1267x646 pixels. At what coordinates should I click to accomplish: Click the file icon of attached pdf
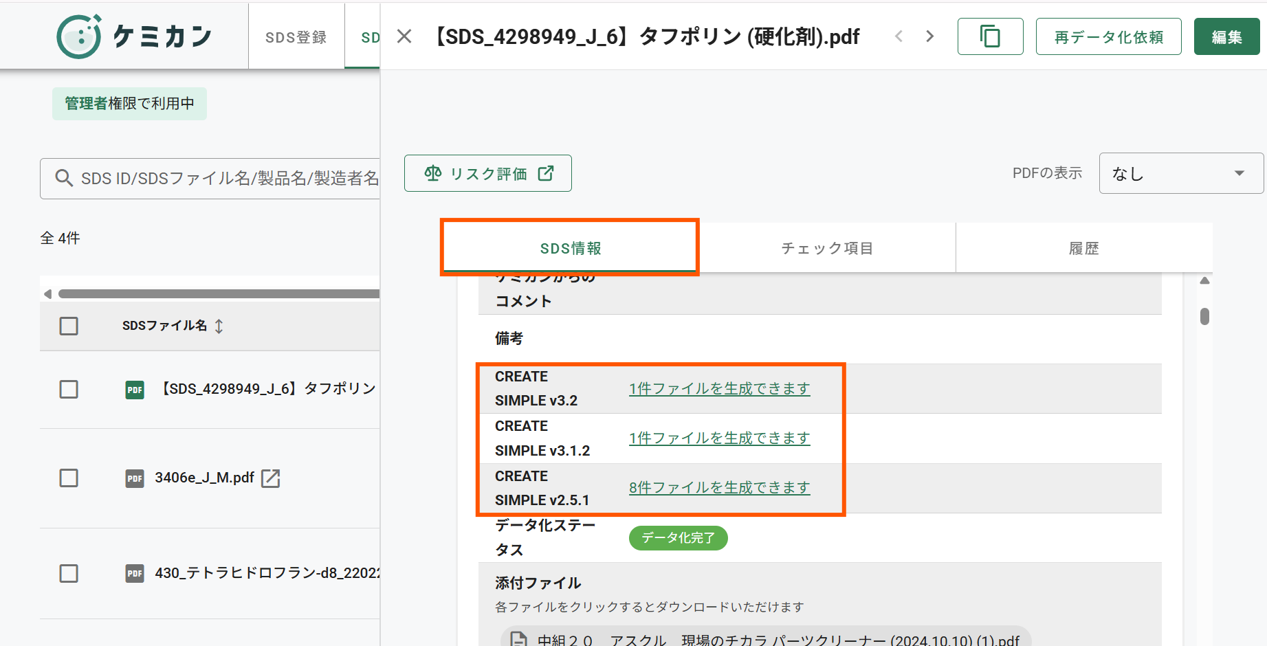coord(518,639)
